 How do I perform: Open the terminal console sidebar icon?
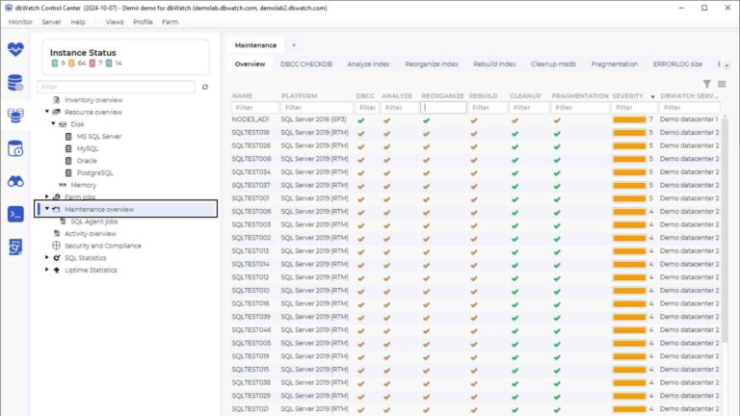15,214
